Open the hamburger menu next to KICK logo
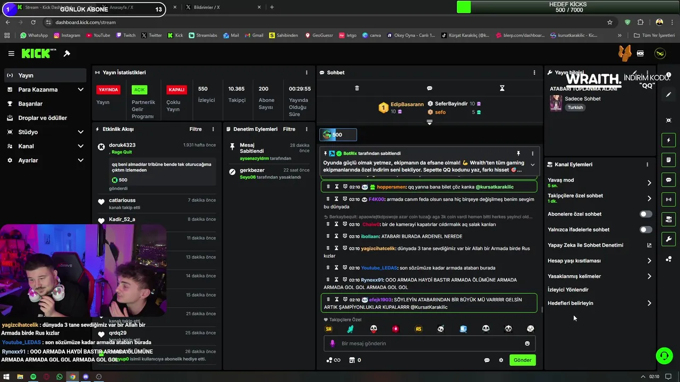This screenshot has width=680, height=382. (x=11, y=54)
